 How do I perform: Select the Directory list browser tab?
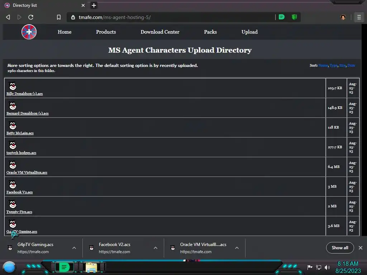pyautogui.click(x=44, y=5)
